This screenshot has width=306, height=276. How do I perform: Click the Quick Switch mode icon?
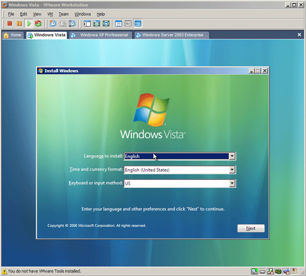click(x=96, y=24)
